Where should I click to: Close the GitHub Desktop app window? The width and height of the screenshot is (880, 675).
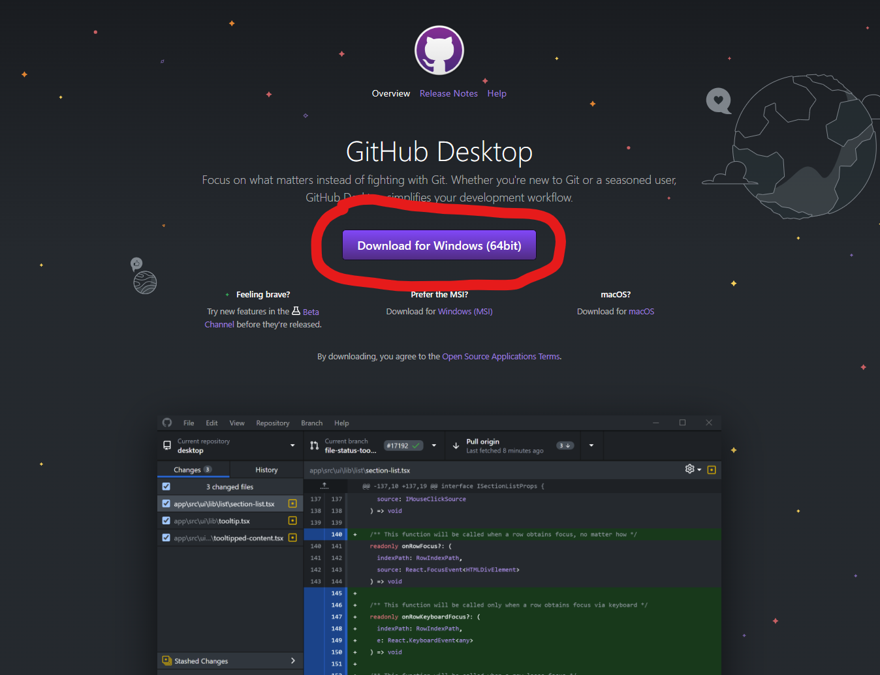click(709, 423)
